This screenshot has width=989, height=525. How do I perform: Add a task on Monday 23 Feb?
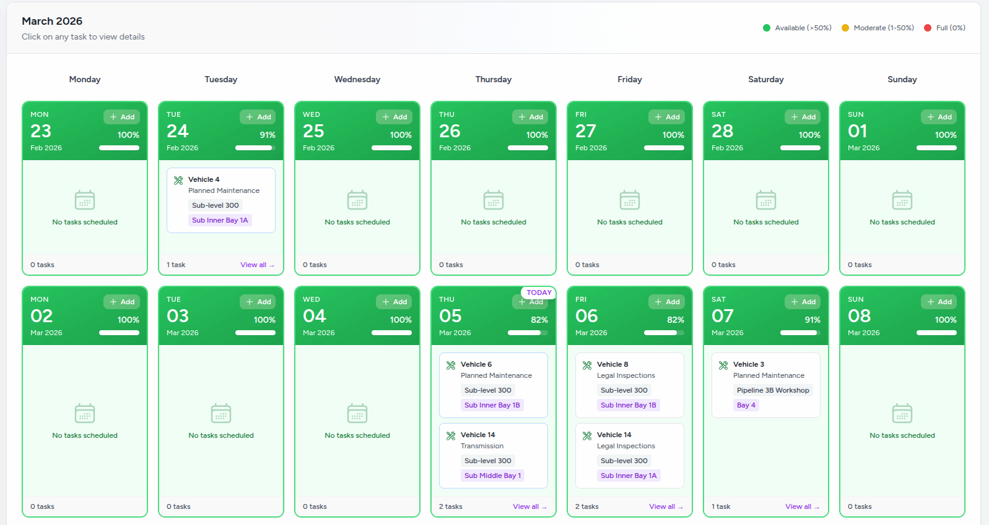pos(122,117)
